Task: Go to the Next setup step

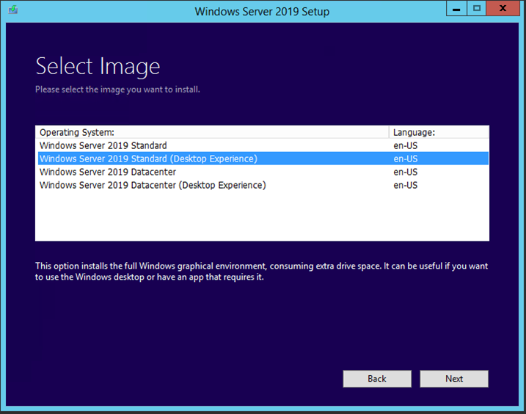Action: click(x=454, y=379)
